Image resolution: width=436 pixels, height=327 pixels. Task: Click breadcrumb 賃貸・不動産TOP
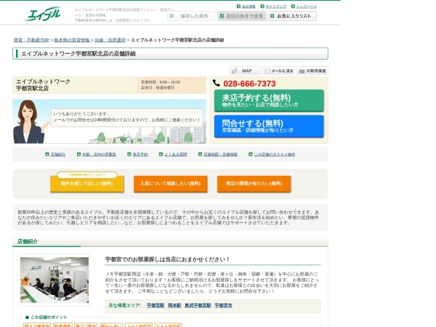[31, 40]
